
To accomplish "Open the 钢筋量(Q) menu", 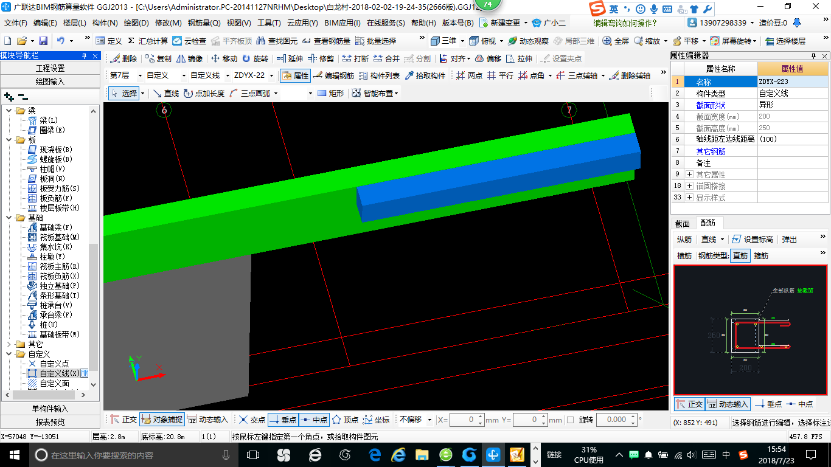I will coord(204,23).
